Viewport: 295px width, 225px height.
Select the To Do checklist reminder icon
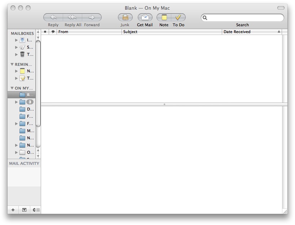[x=22, y=78]
